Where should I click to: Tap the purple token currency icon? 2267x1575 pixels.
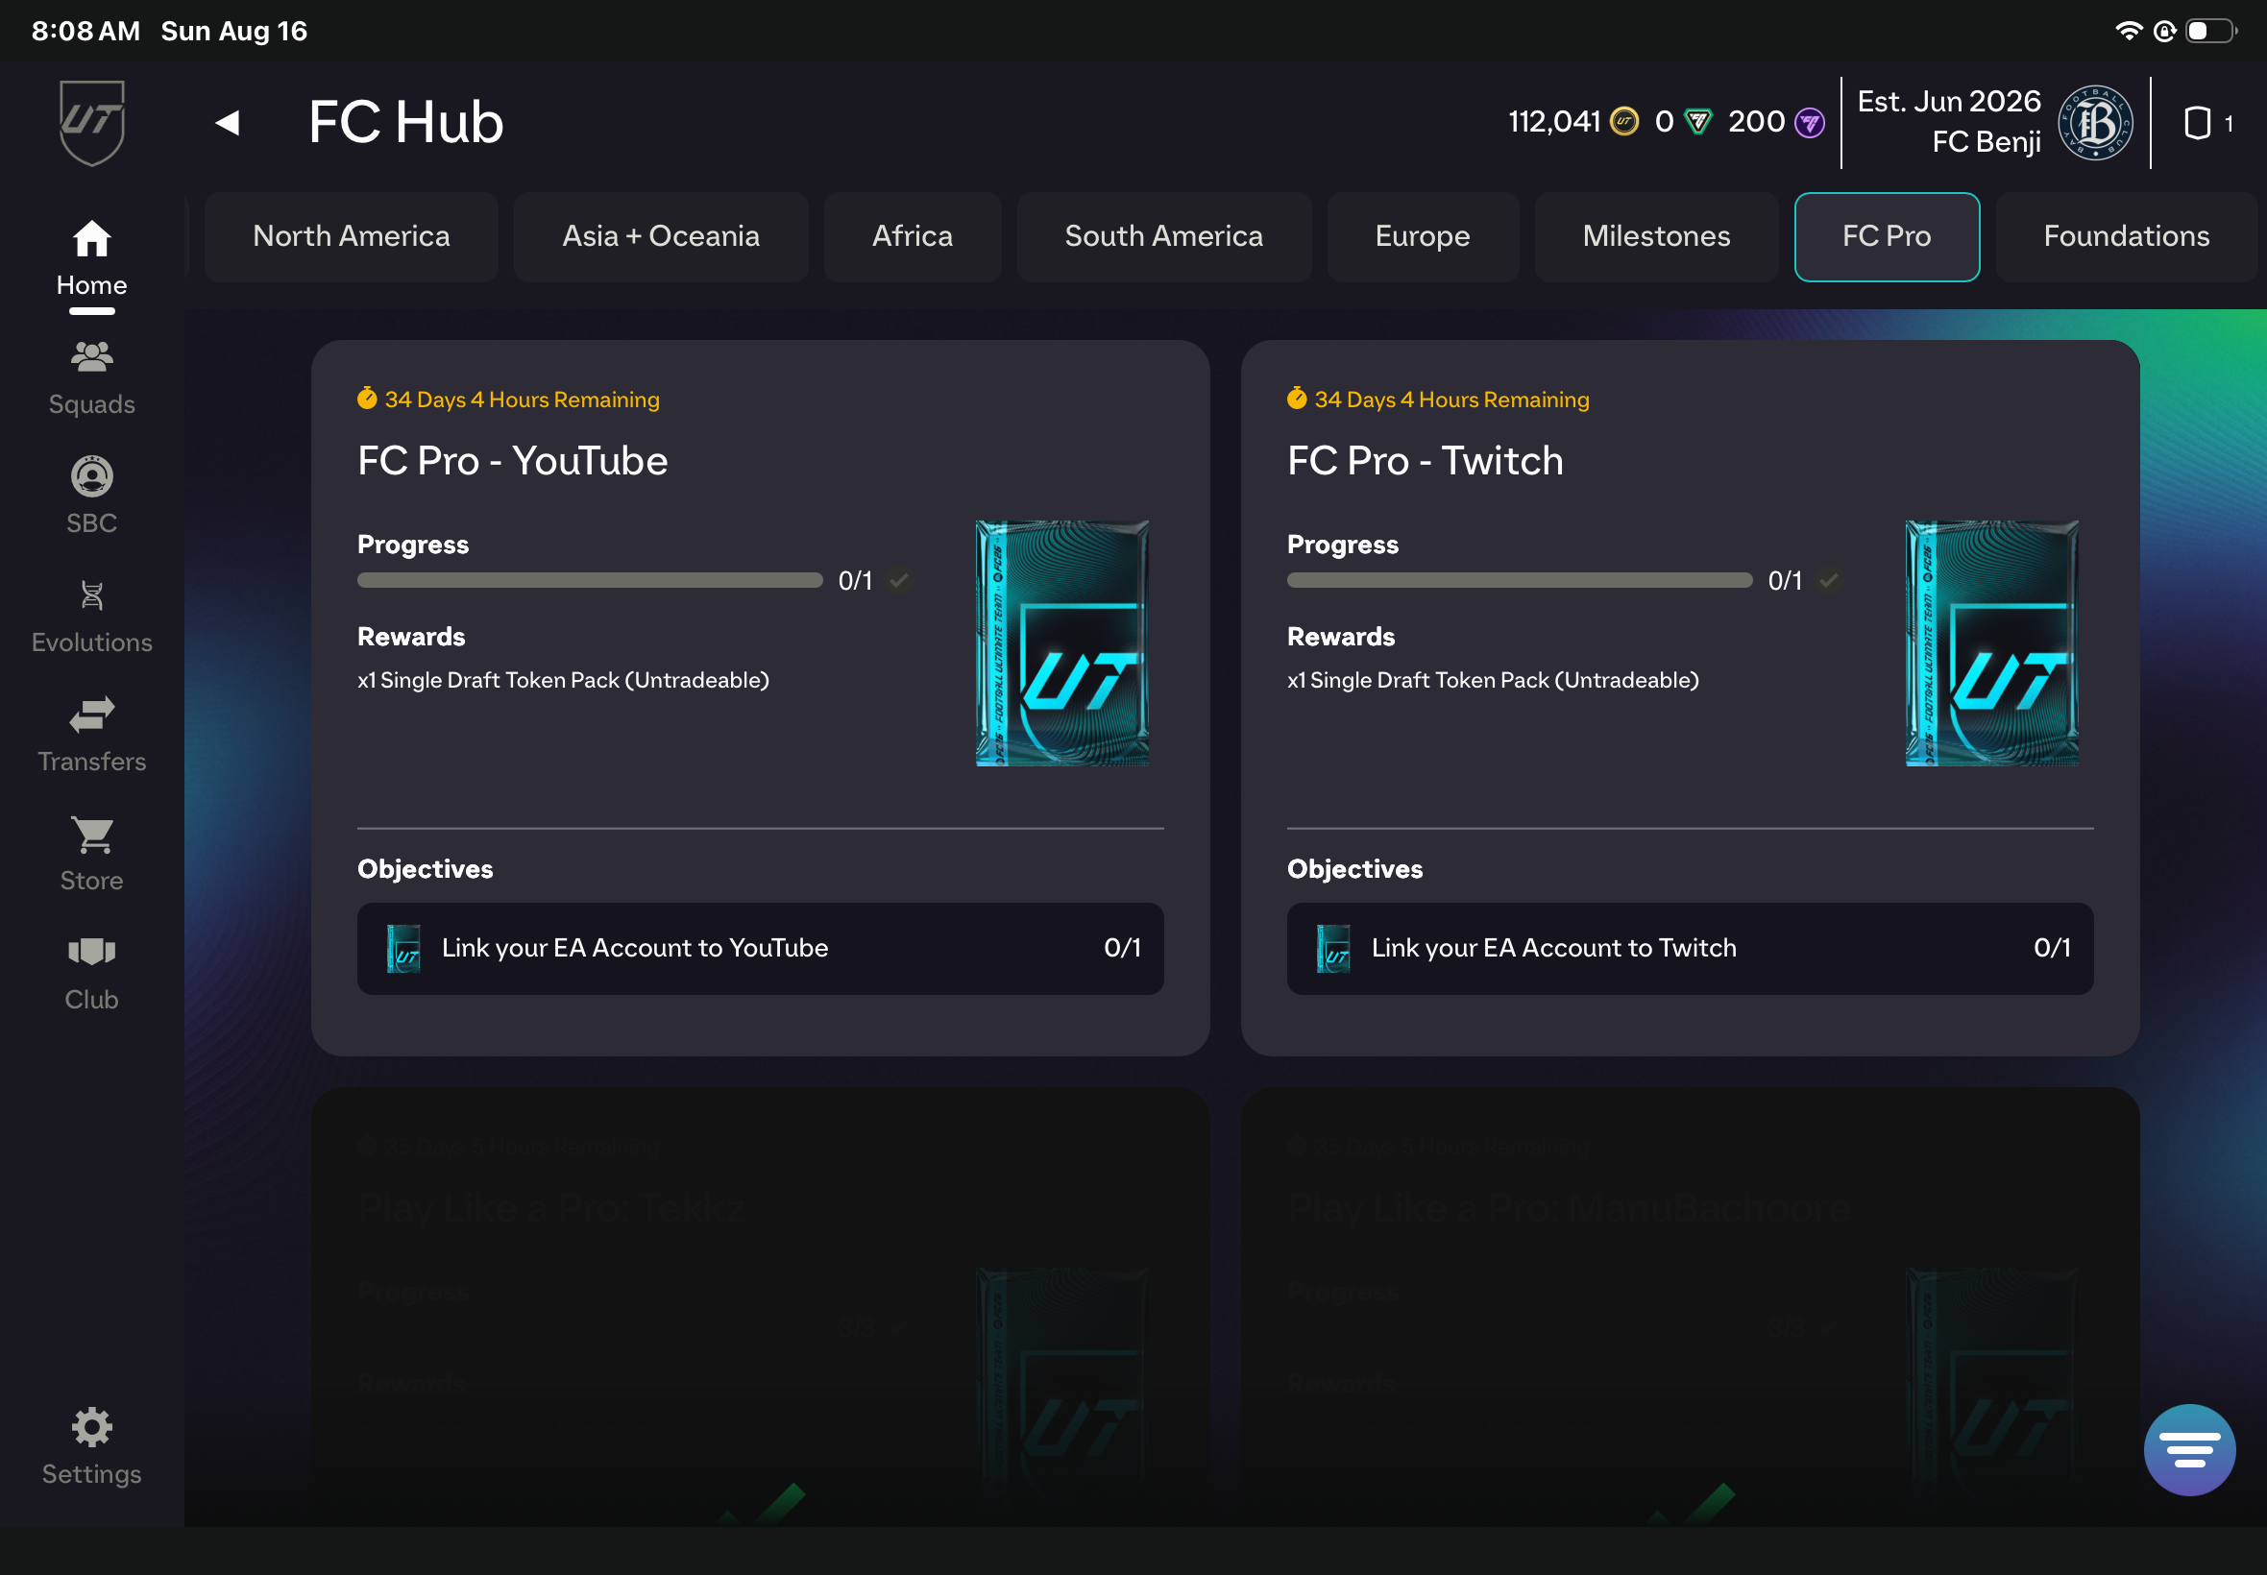pos(1808,122)
